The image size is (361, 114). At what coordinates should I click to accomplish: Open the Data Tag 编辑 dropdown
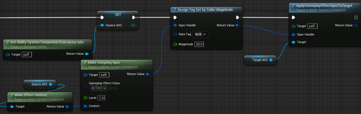coord(201,34)
